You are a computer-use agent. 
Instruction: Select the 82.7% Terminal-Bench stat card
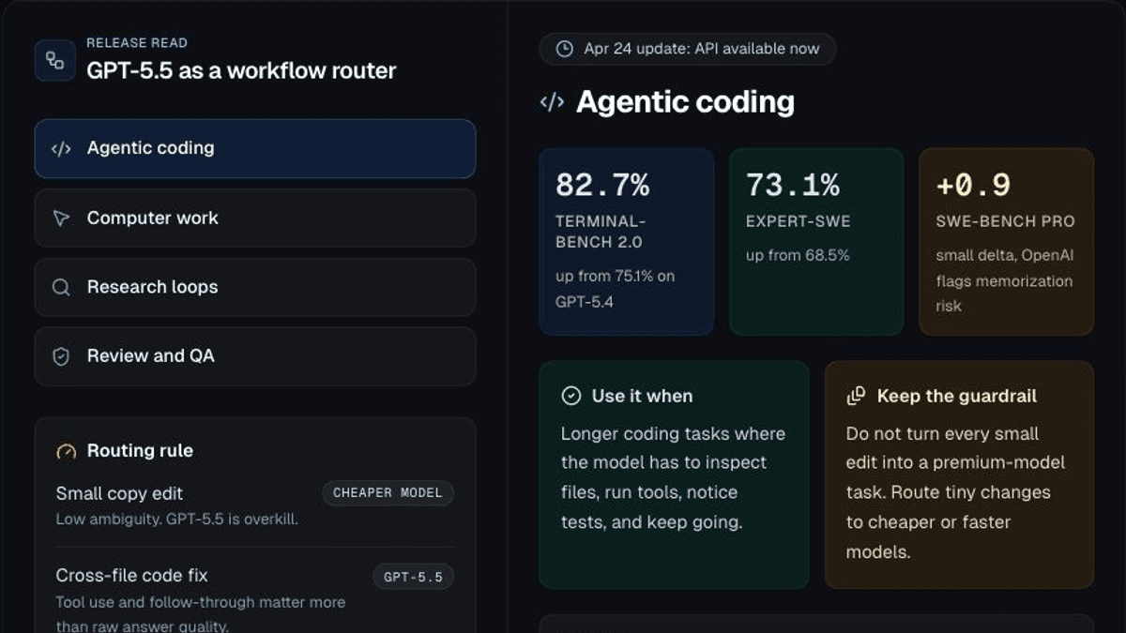[x=626, y=241]
